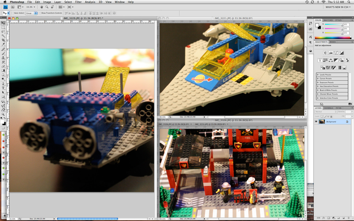
Task: Click the Zoom magnifier in the application bar
Action: (47, 7)
